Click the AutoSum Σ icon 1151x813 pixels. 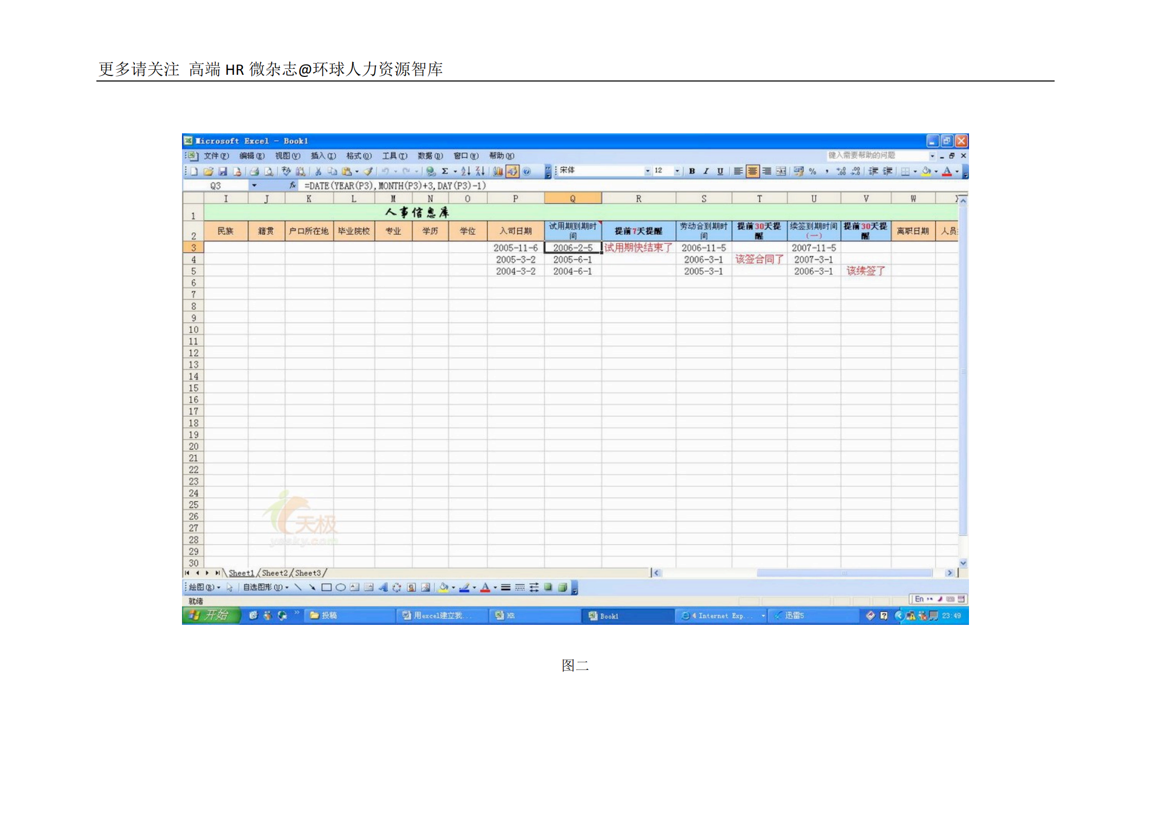pos(445,171)
